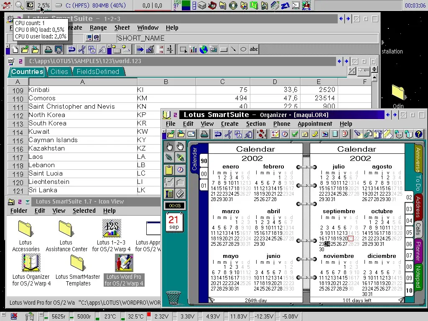Select the pointing hand tool in Organizer toolbox
Image resolution: width=428 pixels, height=321 pixels.
click(169, 147)
